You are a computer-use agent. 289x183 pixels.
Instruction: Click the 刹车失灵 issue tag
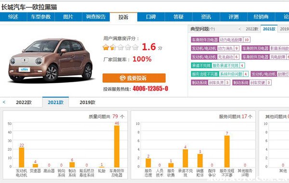point(216,82)
